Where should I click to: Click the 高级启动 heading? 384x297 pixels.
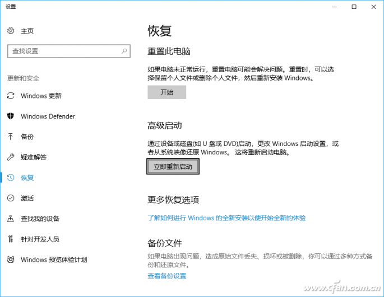tap(165, 125)
